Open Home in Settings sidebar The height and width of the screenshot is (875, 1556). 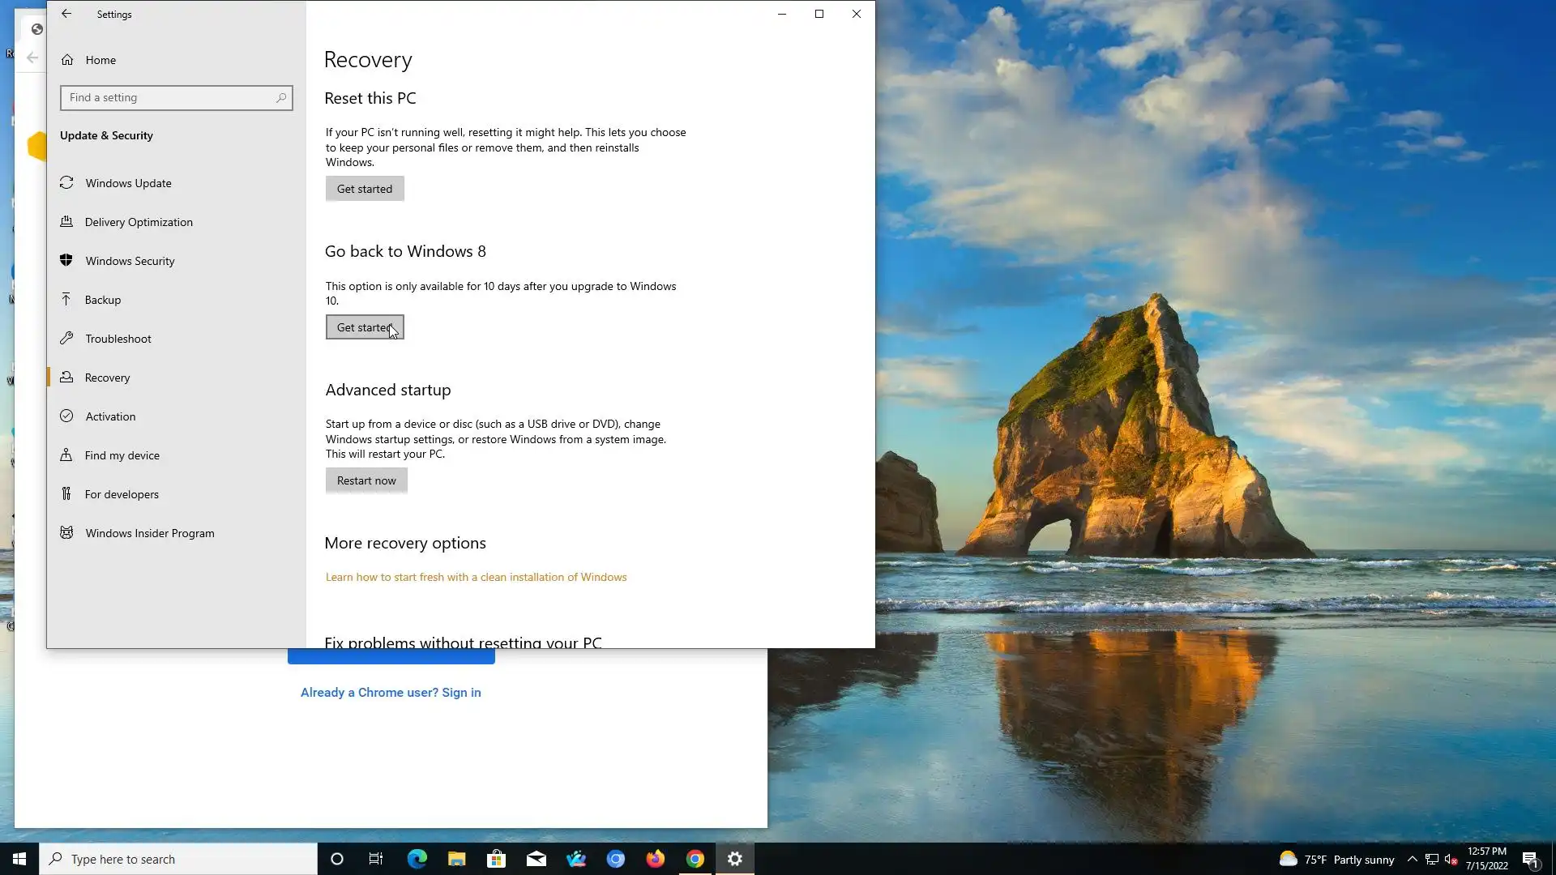tap(100, 60)
